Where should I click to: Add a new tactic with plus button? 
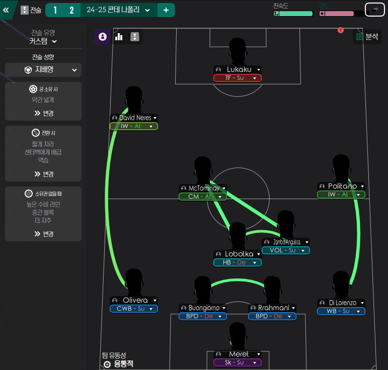coord(166,10)
